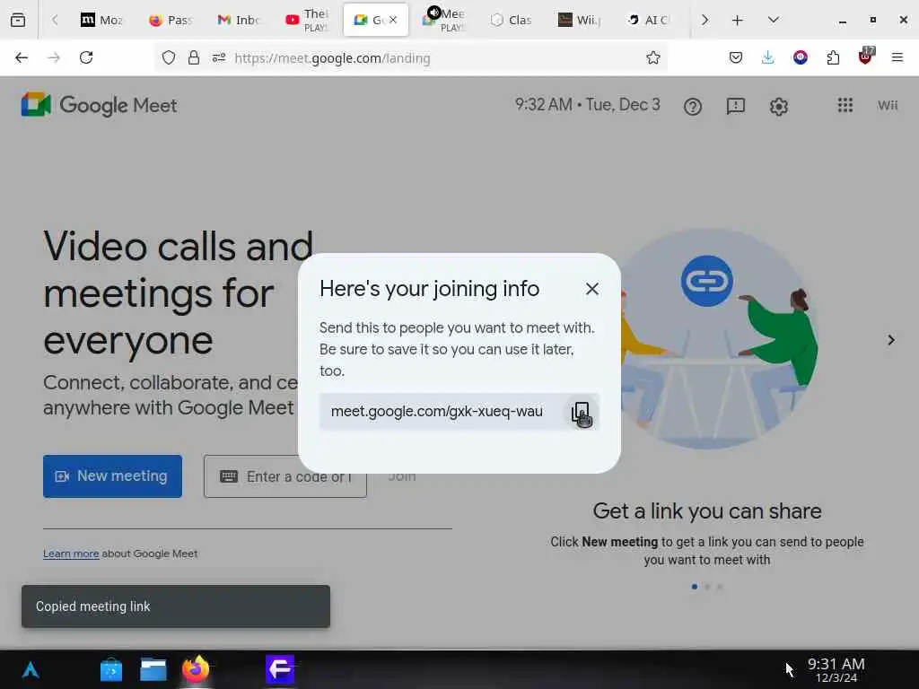
Task: Save page to Pocket
Action: 736,57
